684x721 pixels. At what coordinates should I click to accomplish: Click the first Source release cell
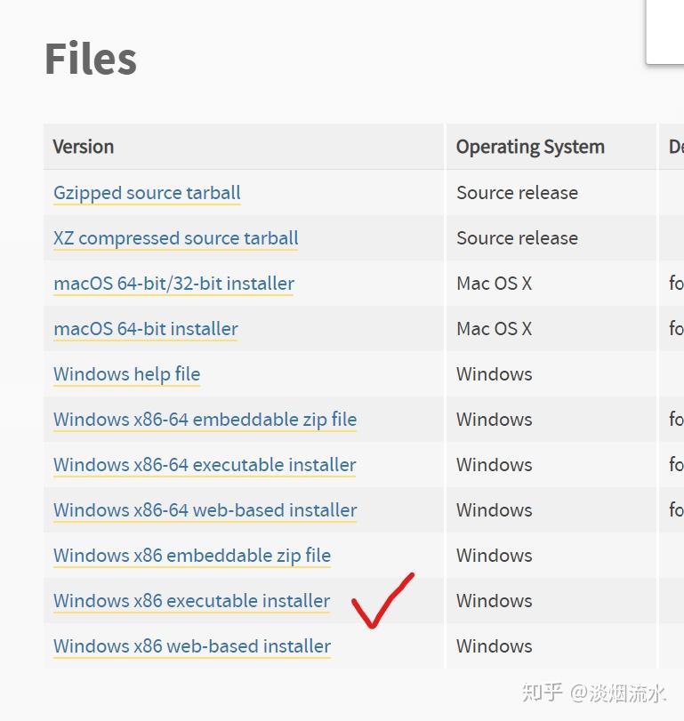click(x=517, y=193)
